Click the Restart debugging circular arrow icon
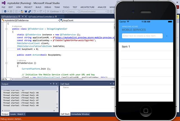 tap(63, 11)
